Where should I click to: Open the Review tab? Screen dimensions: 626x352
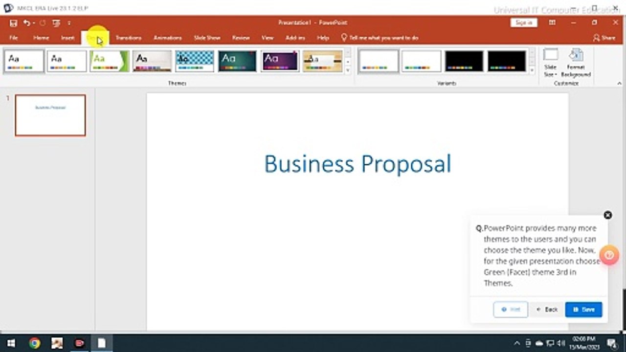pos(241,38)
